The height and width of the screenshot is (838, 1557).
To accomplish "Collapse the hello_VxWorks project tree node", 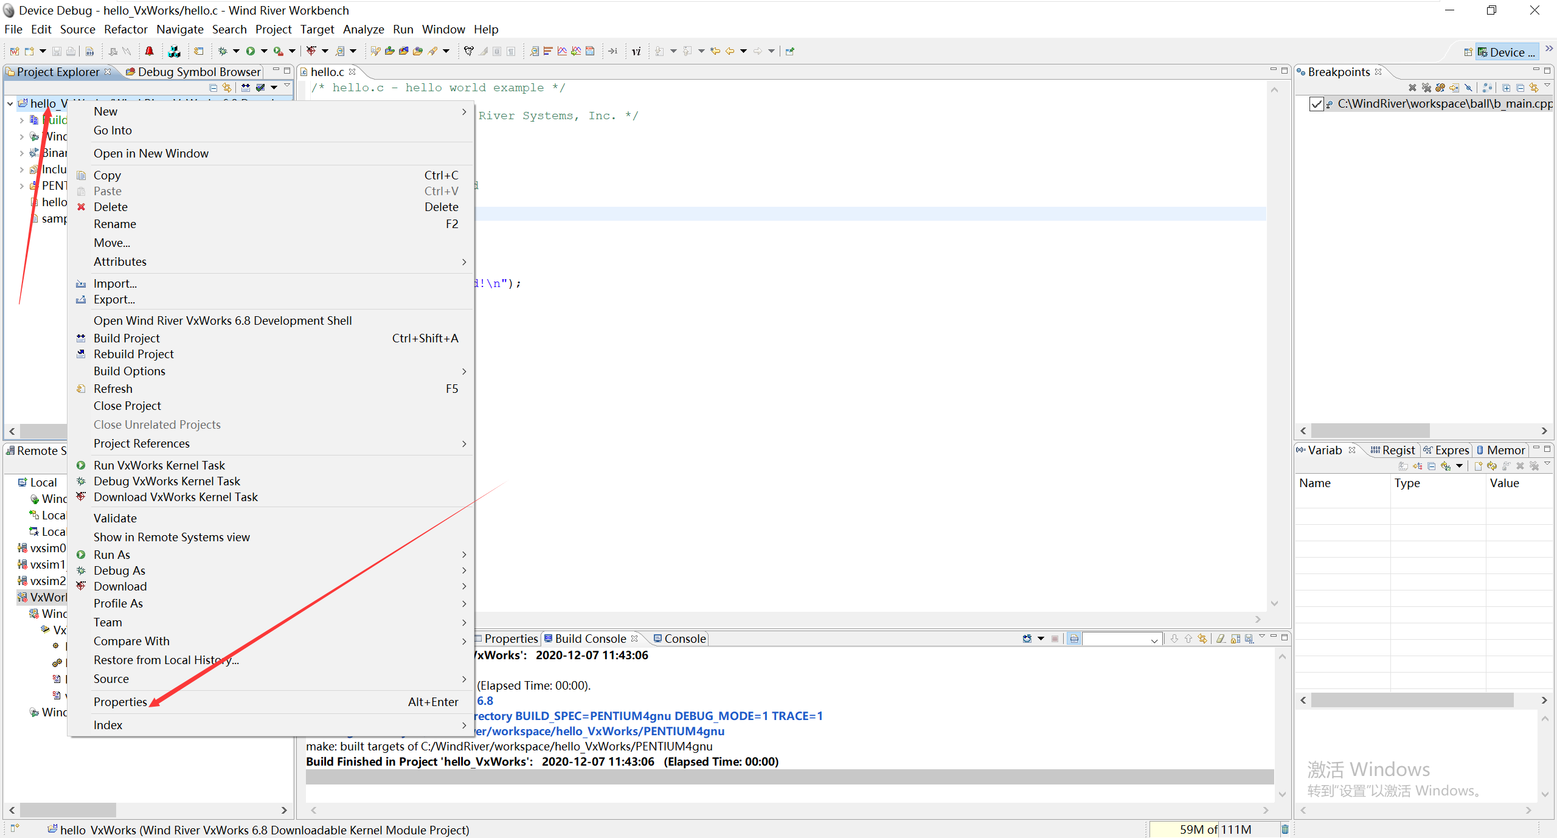I will point(10,104).
